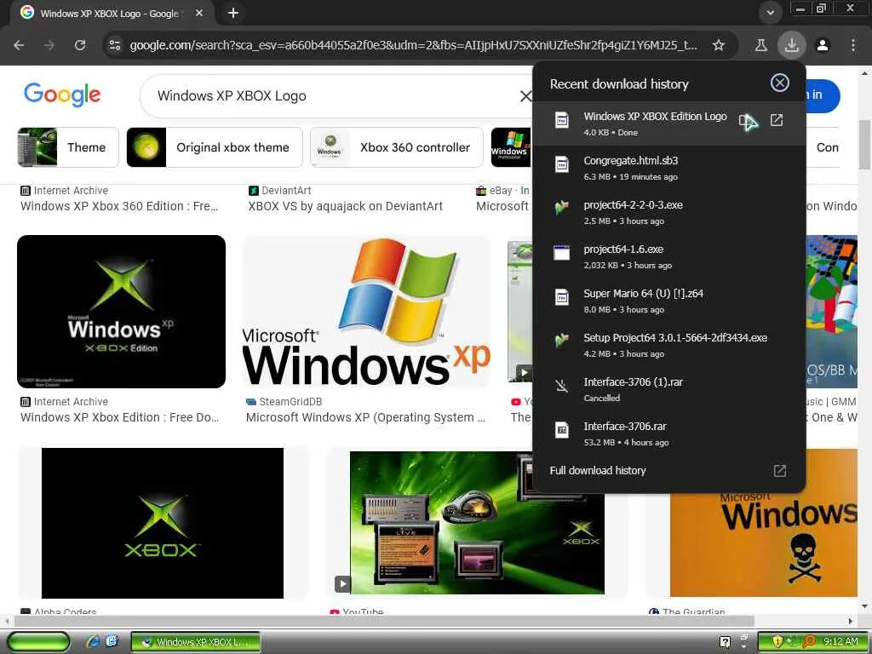This screenshot has height=654, width=872.
Task: Go back with the browser back arrow
Action: (19, 45)
